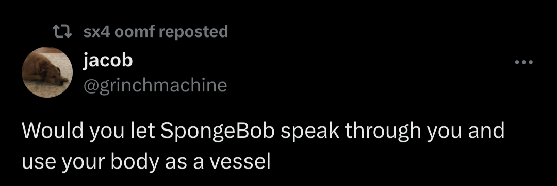Open the tweet by clicking its text
The image size is (557, 186).
click(x=263, y=146)
